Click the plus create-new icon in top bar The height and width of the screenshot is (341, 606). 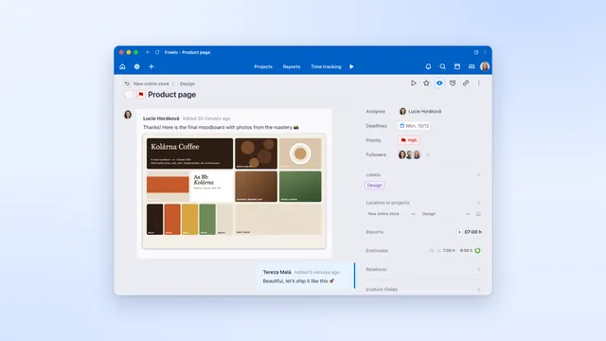[x=151, y=66]
